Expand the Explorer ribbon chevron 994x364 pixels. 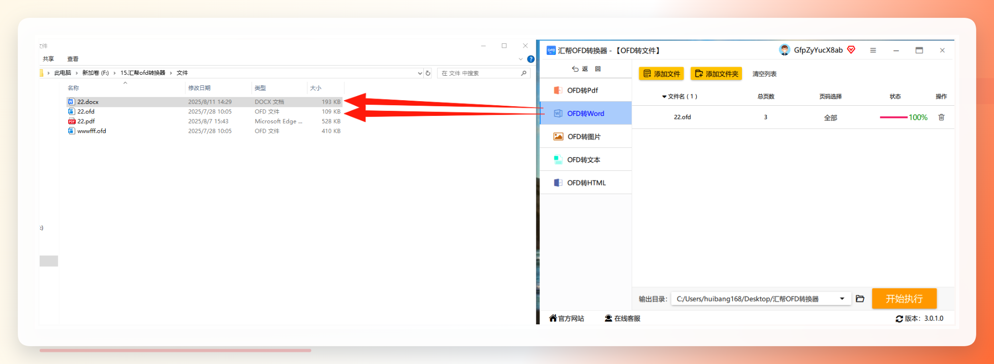pos(520,59)
